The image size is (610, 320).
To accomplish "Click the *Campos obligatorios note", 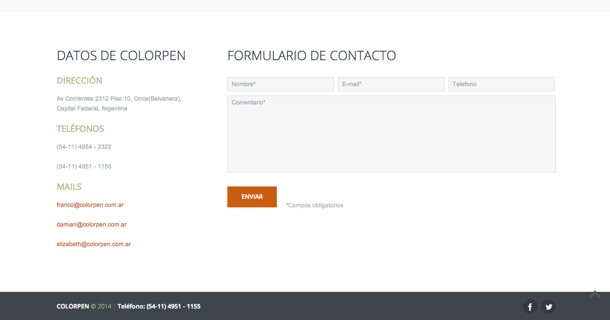I will point(314,205).
